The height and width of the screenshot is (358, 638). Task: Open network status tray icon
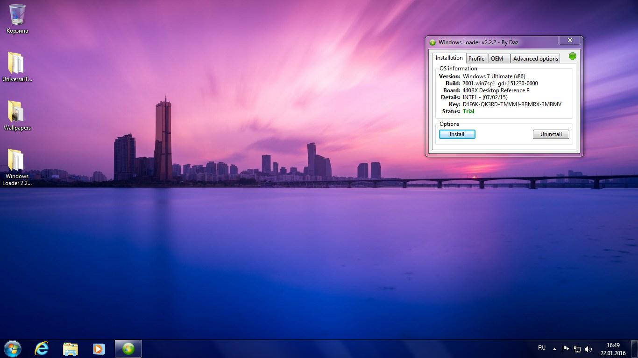click(x=577, y=349)
